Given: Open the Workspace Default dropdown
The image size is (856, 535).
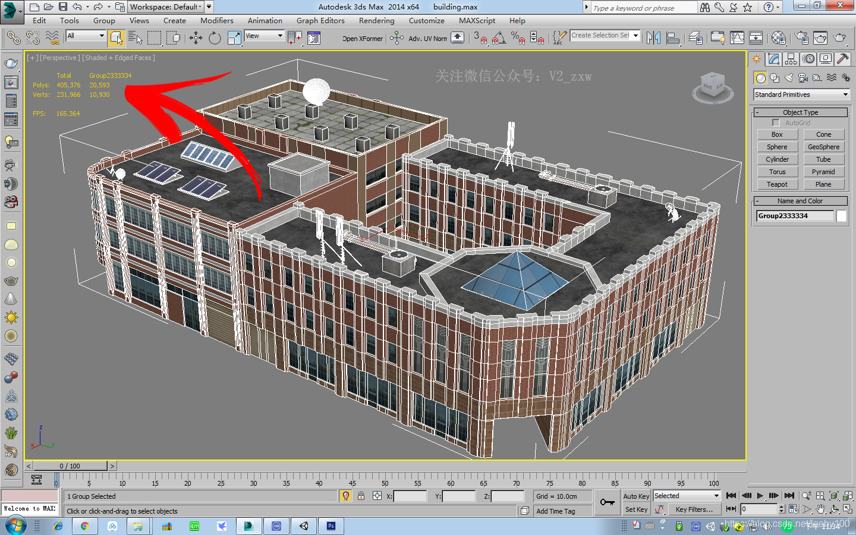Looking at the screenshot, I should coord(166,7).
